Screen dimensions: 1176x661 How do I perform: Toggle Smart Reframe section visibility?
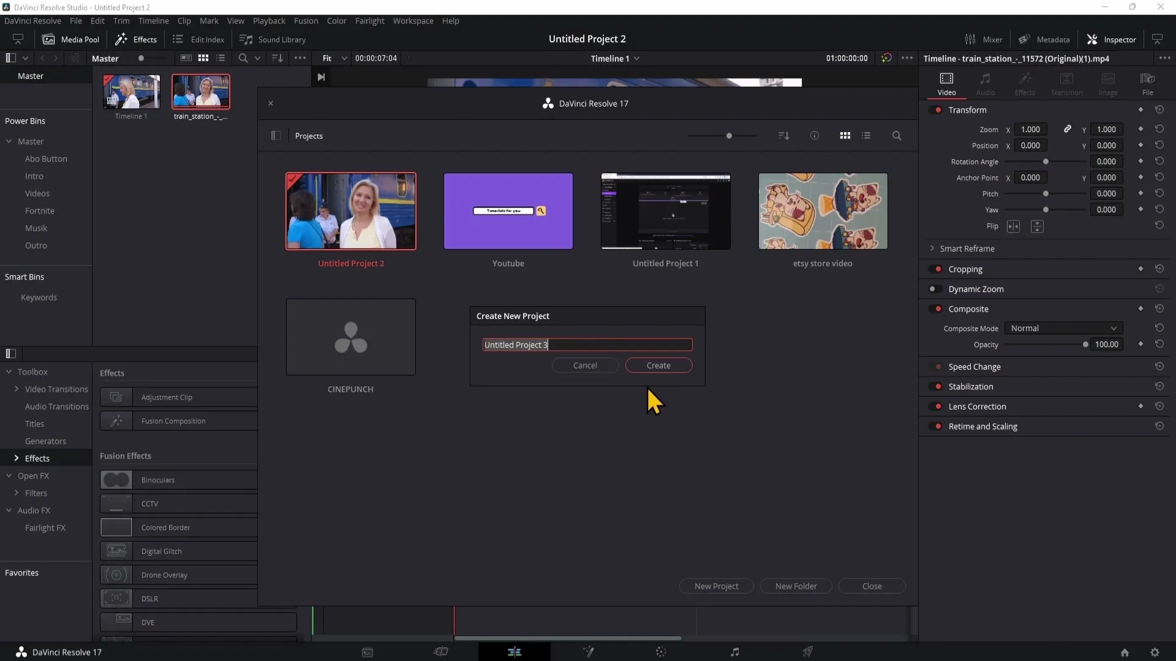tap(933, 248)
